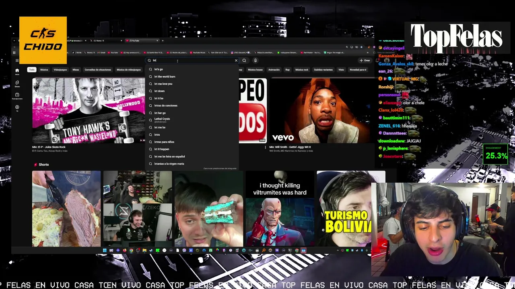The image size is (515, 289).
Task: Choose suggestion "letras para niños"
Action: click(x=192, y=142)
